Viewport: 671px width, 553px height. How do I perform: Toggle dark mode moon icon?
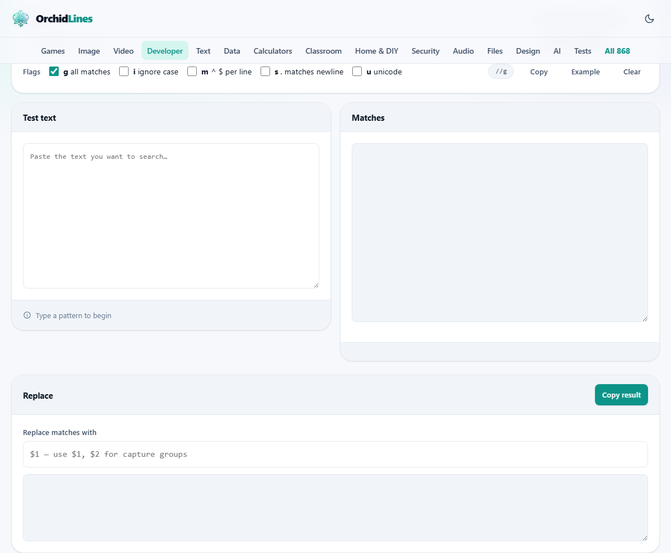649,18
